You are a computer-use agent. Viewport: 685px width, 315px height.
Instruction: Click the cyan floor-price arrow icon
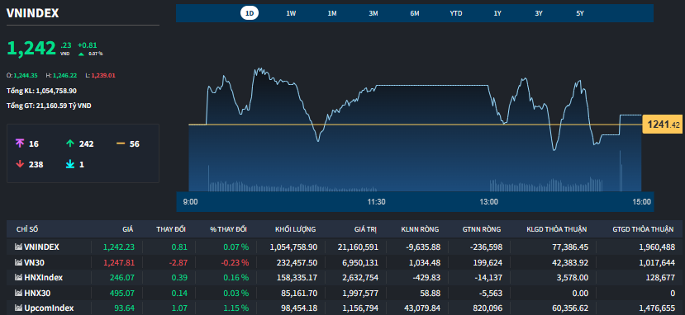click(70, 164)
